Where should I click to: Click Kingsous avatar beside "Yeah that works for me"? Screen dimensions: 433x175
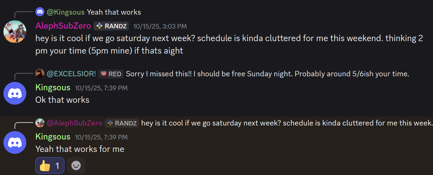15,142
